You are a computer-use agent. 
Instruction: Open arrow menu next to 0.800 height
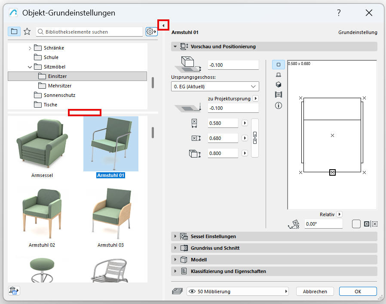[x=245, y=153]
